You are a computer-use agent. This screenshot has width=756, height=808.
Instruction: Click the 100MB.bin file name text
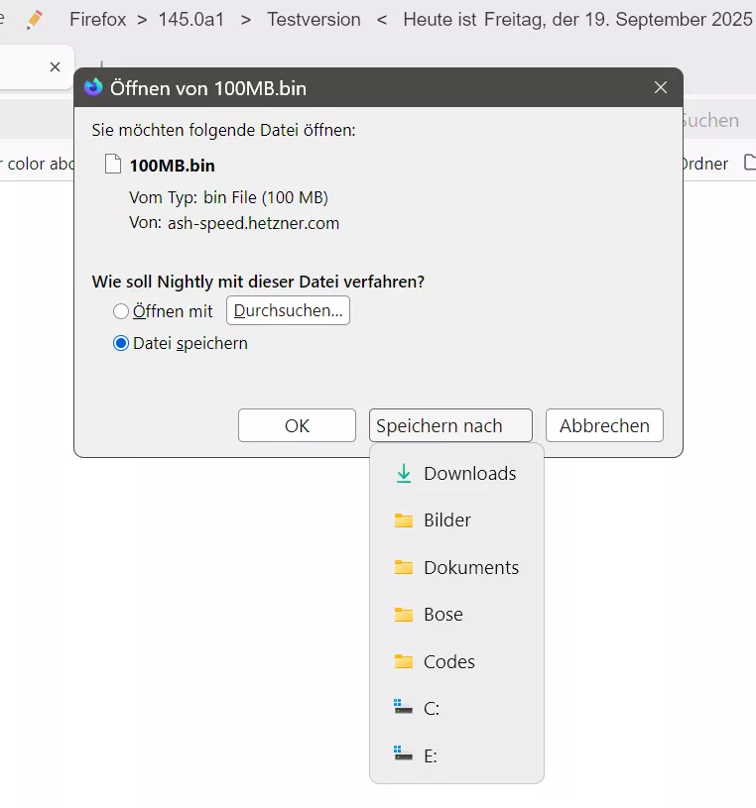coord(172,166)
